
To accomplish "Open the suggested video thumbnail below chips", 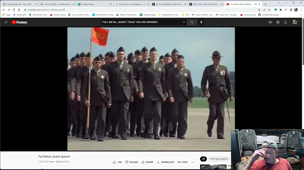I will [x=213, y=167].
